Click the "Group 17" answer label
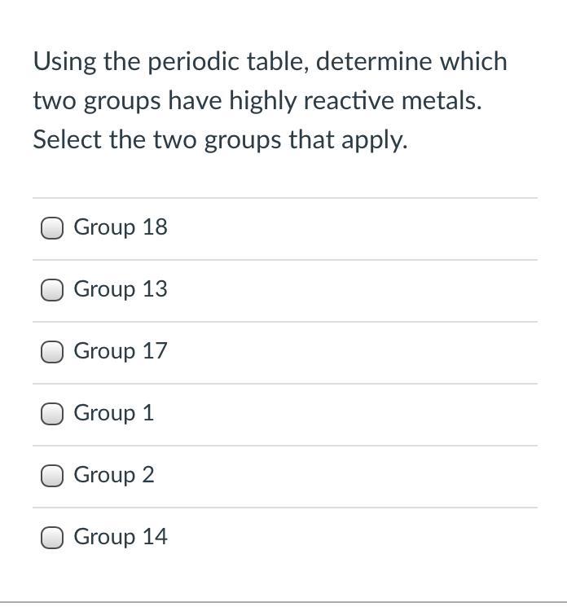 click(x=121, y=351)
